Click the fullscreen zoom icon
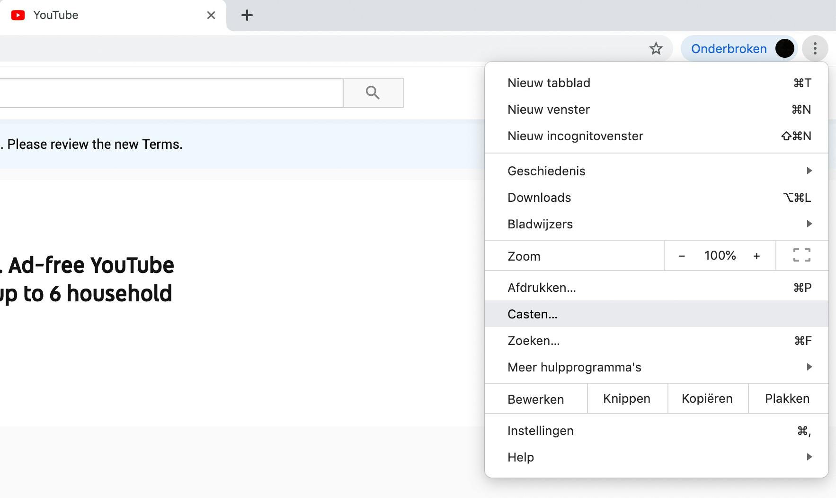 pos(801,255)
